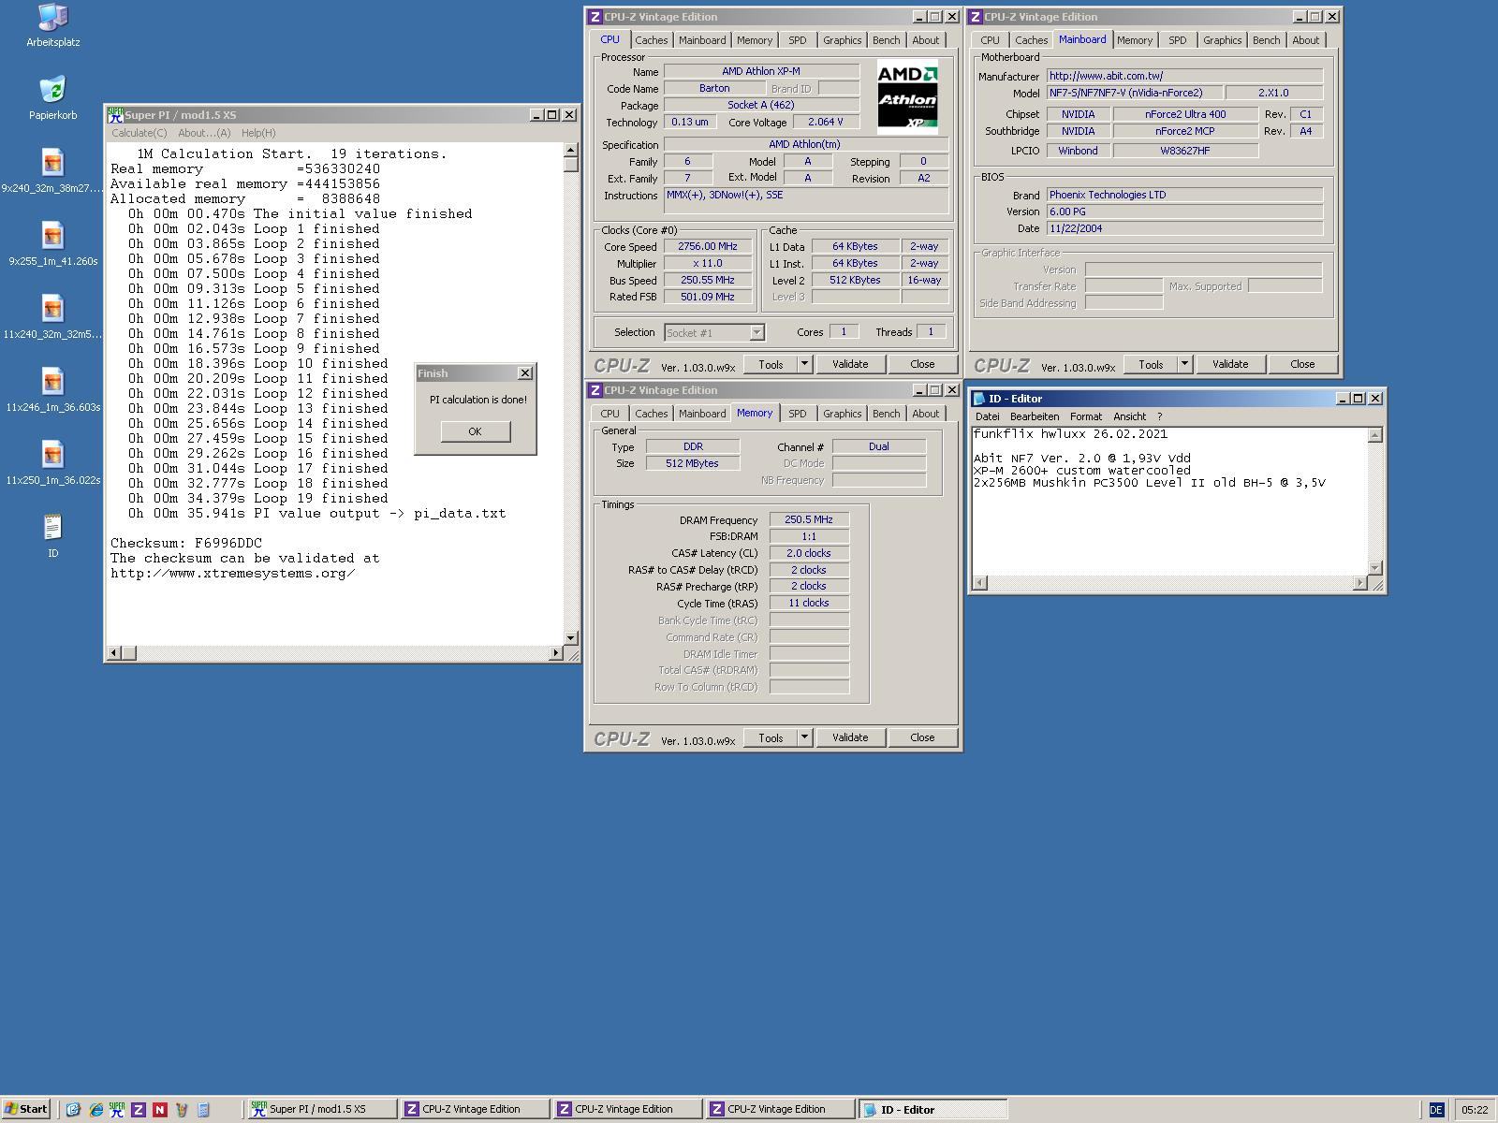1498x1123 pixels.
Task: Click Validate in the CPU tab CPU-Z window
Action: [x=850, y=364]
